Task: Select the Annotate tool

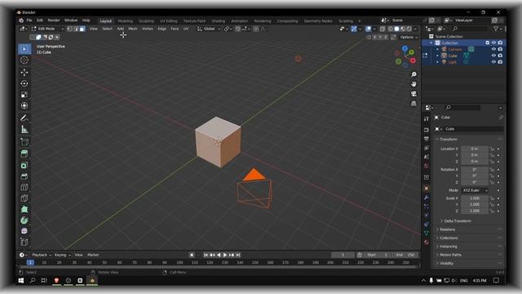Action: click(24, 118)
